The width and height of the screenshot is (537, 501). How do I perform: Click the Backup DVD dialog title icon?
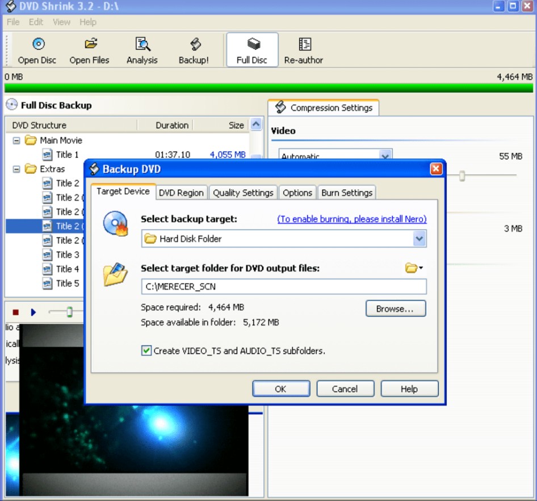pos(94,169)
